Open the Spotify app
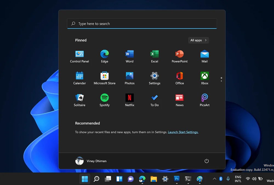Viewport: 274px width, 185px height. tap(104, 98)
